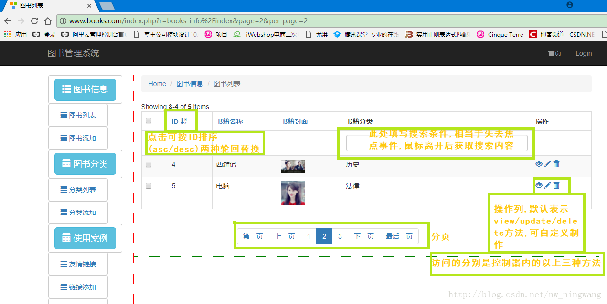Open 图书添加 in the sidebar
Screen dimensions: 607x304
click(78, 138)
